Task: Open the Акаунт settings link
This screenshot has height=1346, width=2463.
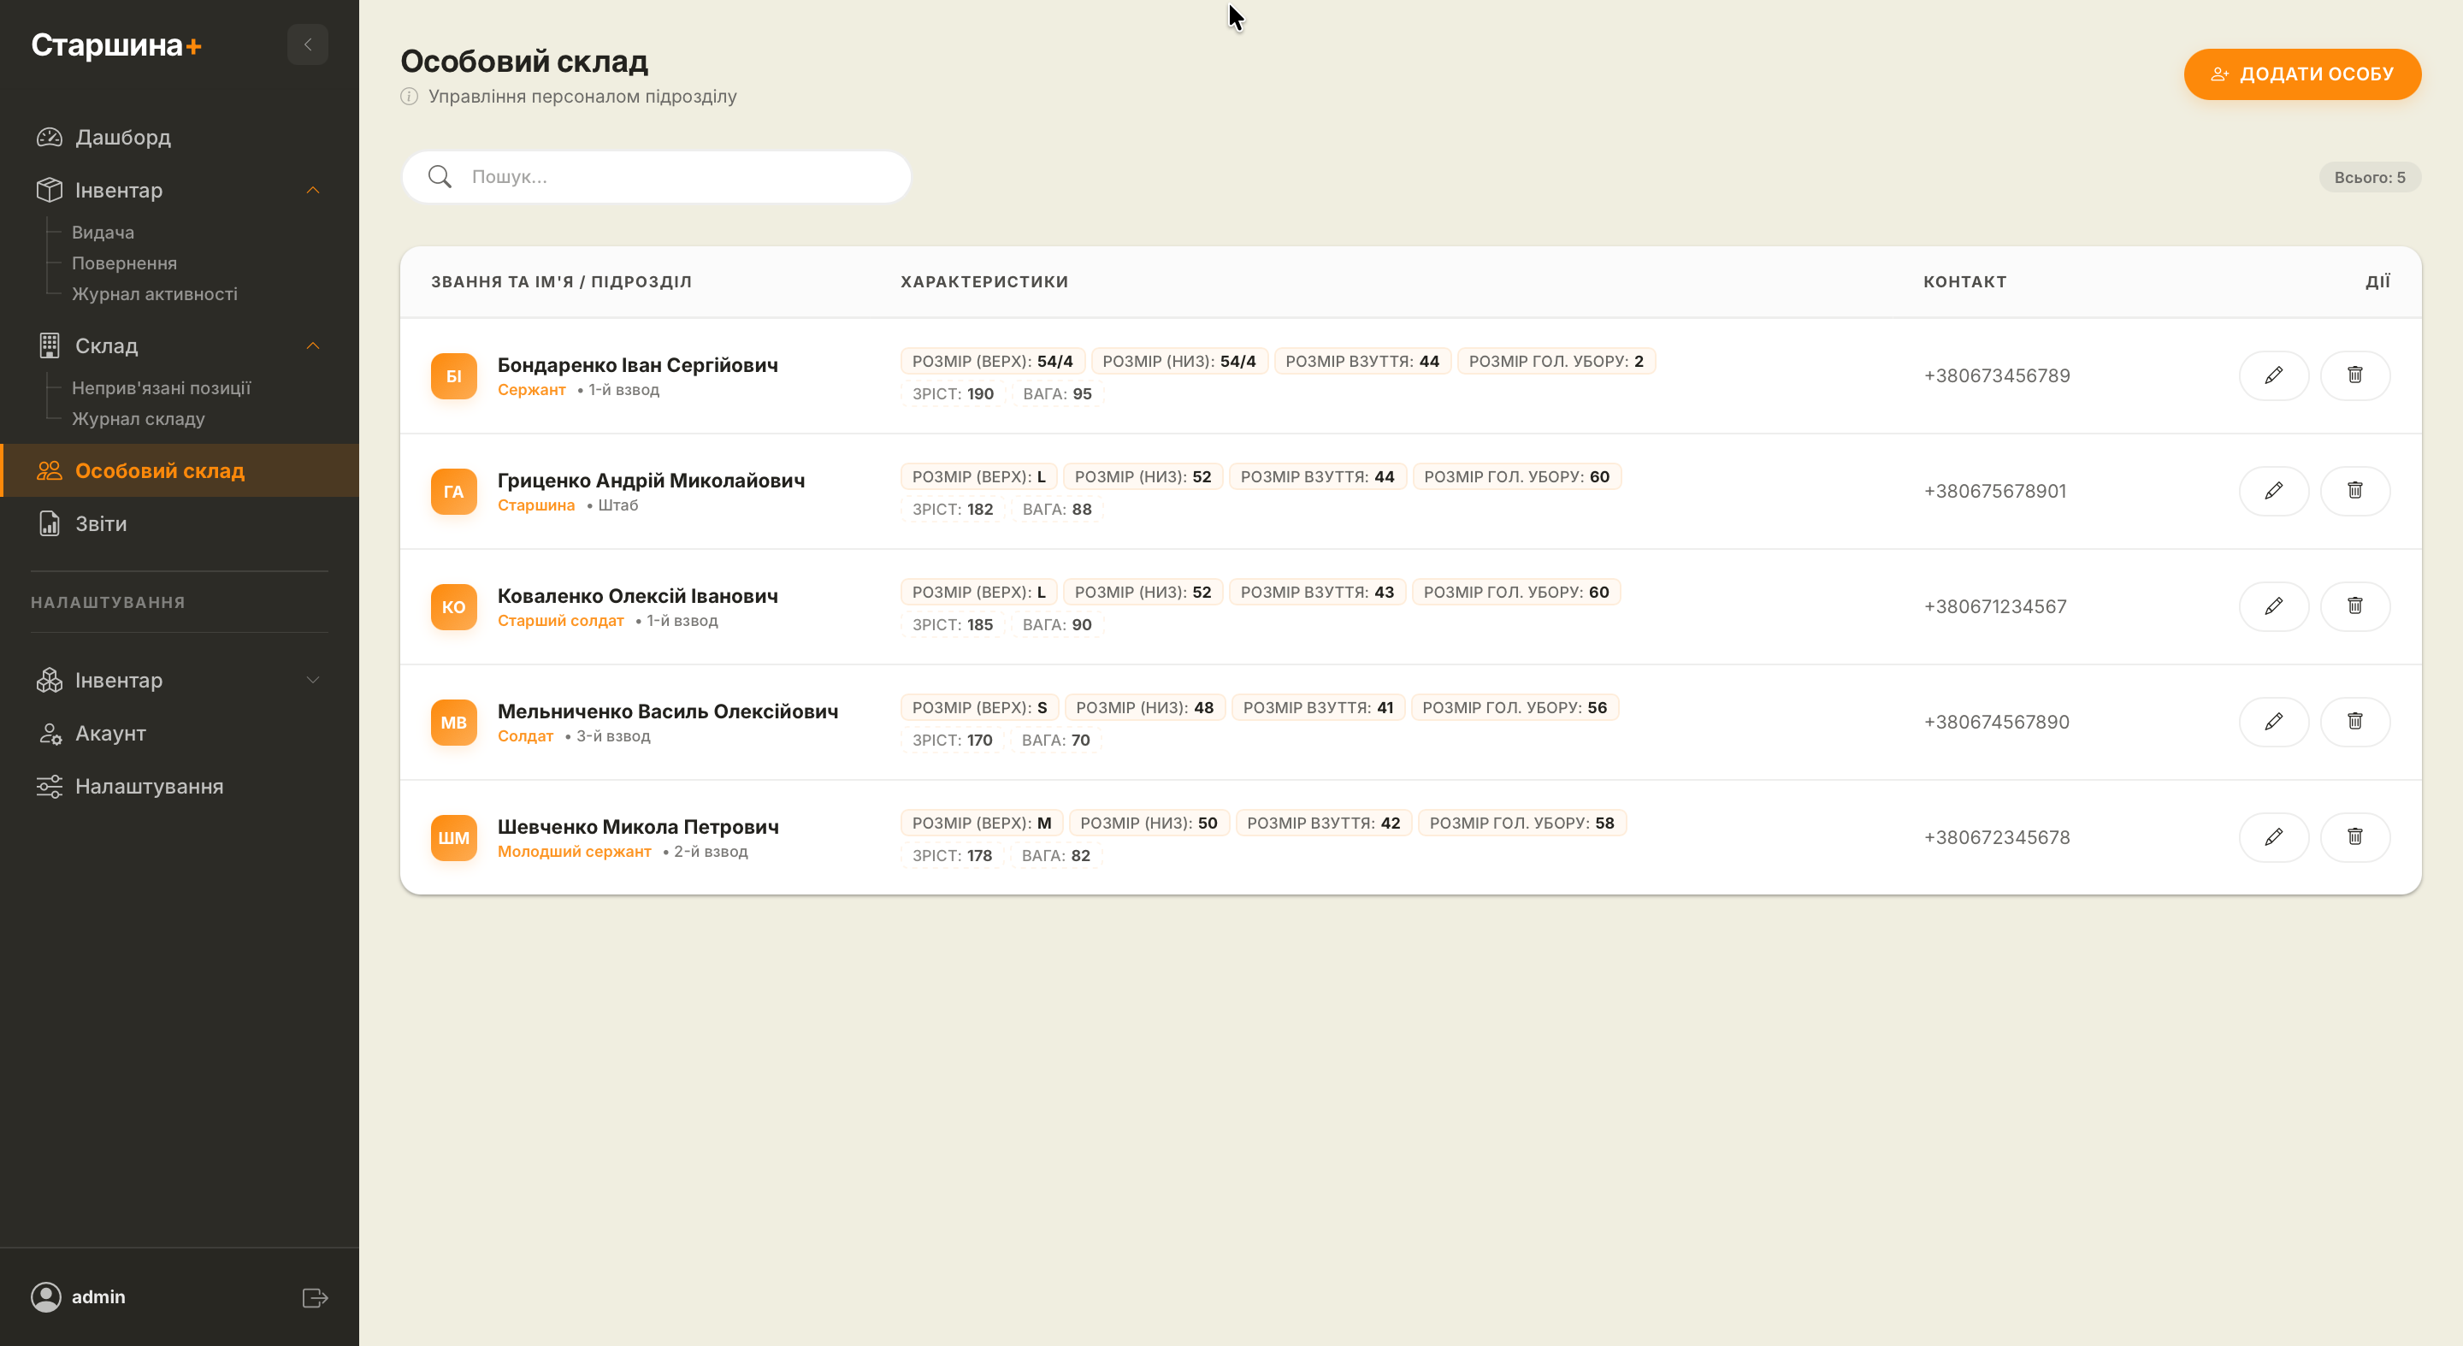Action: tap(110, 733)
